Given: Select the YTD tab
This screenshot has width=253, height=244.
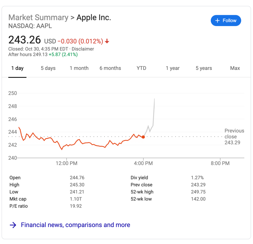Looking at the screenshot, I should tap(141, 68).
